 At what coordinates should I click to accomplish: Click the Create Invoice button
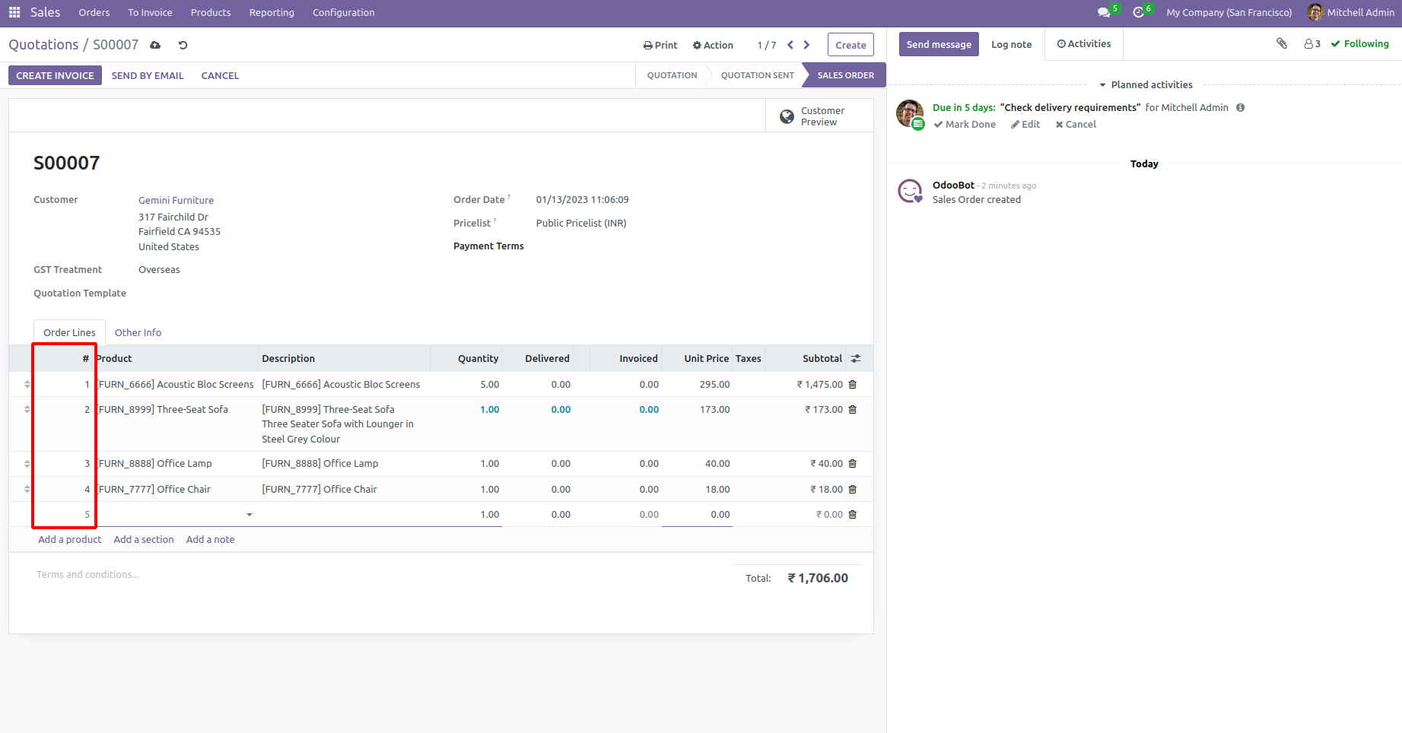click(55, 76)
